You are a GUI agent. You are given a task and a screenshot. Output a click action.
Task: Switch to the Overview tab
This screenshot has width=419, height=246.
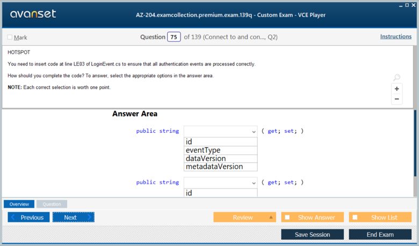[19, 204]
